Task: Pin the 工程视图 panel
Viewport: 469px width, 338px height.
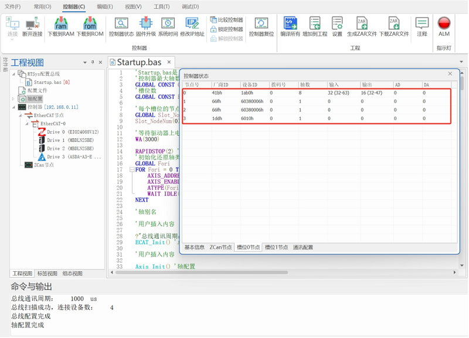Action: [93, 62]
